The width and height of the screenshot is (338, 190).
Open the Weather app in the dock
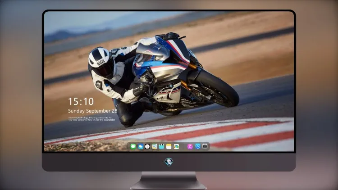tap(140, 146)
